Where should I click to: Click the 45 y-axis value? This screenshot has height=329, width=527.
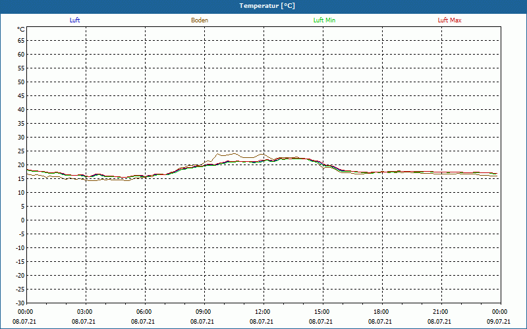pos(21,95)
